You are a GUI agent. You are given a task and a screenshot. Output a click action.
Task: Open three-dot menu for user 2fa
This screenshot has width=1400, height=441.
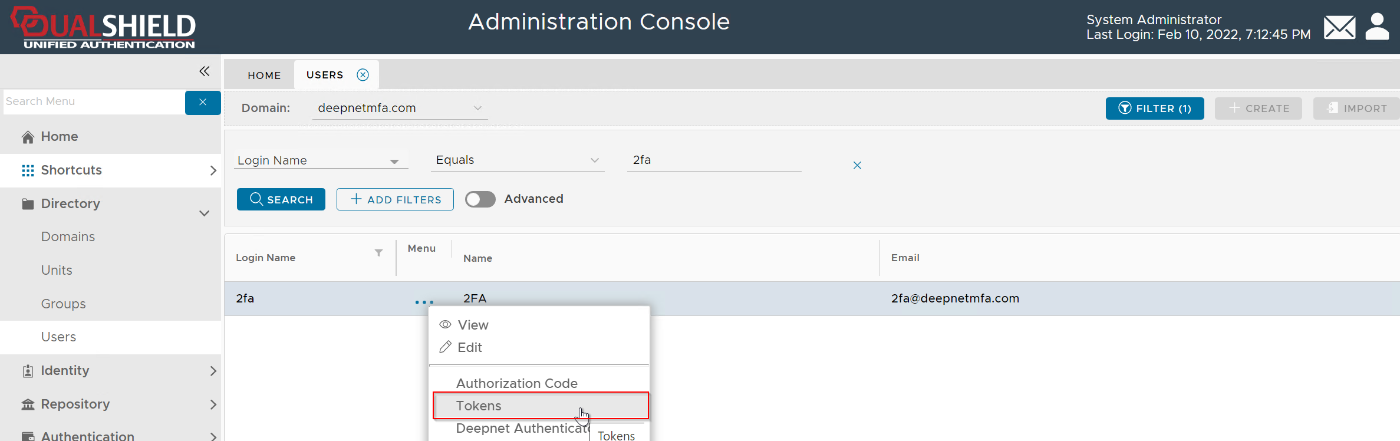pos(424,302)
